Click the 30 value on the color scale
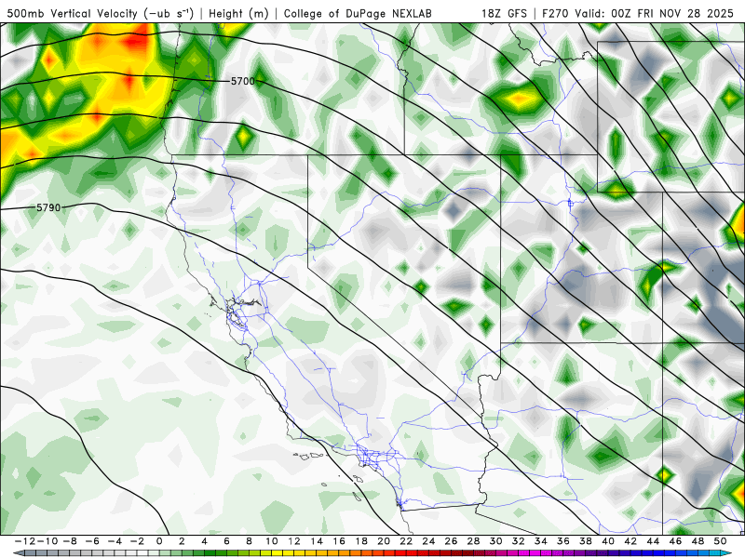 click(495, 541)
